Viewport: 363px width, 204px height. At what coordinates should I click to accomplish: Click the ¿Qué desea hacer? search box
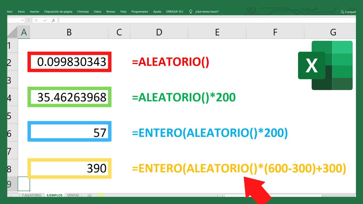click(x=207, y=12)
